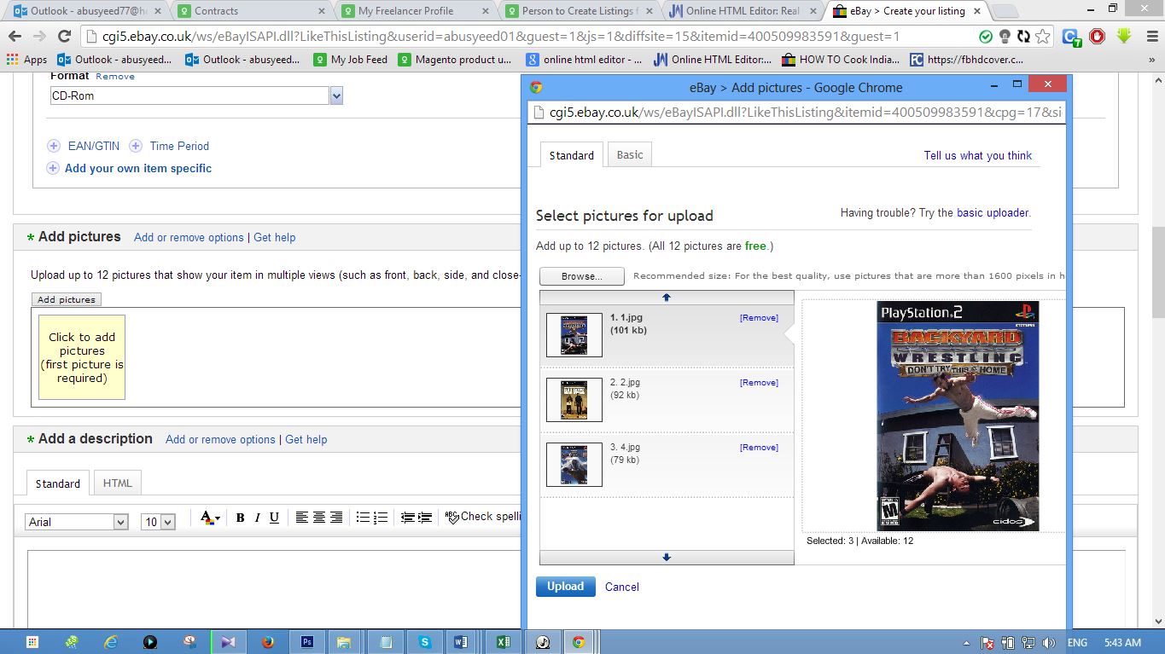This screenshot has width=1165, height=654.
Task: Cancel the picture upload
Action: pos(622,587)
